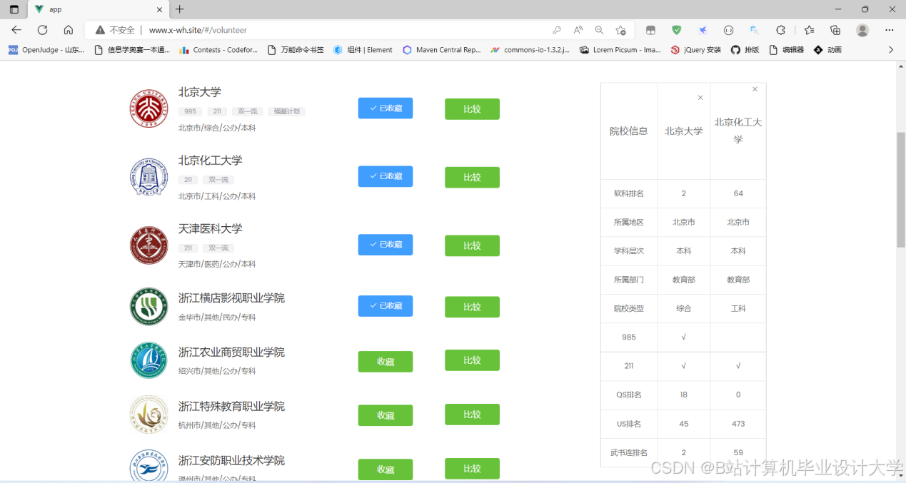
Task: Click 比较 button for 浙江安防职业技术学院
Action: tap(472, 469)
